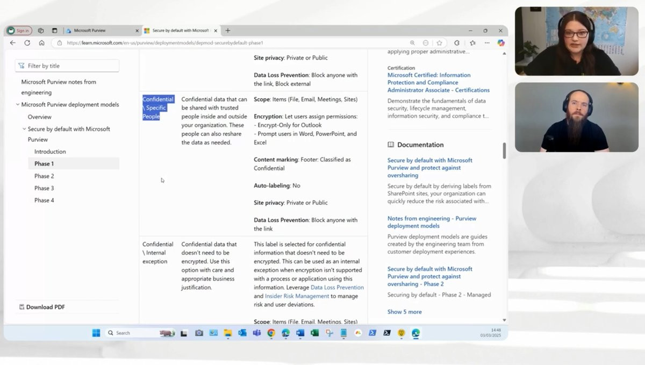Open browser Settings and more menu
Image resolution: width=645 pixels, height=365 pixels.
487,43
